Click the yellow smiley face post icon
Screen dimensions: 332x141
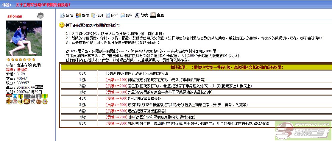62,25
